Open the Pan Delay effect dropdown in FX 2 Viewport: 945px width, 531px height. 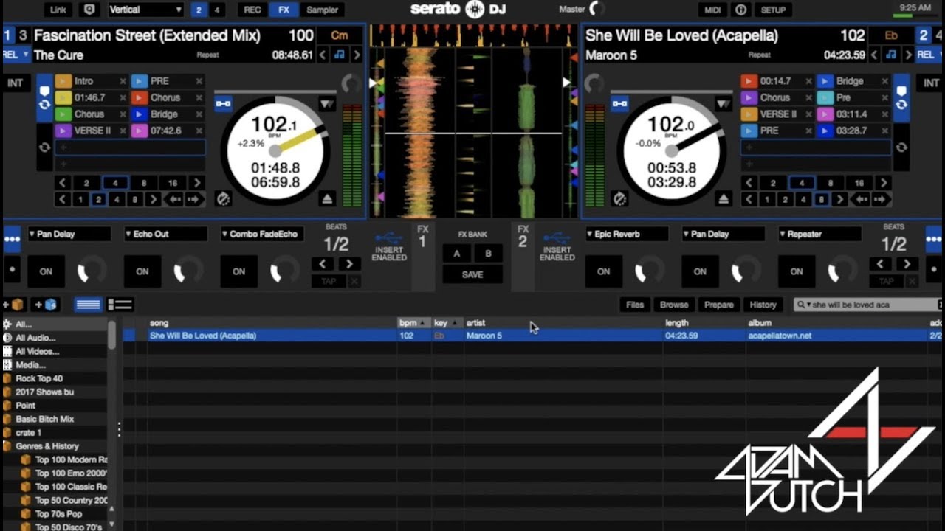(x=724, y=234)
